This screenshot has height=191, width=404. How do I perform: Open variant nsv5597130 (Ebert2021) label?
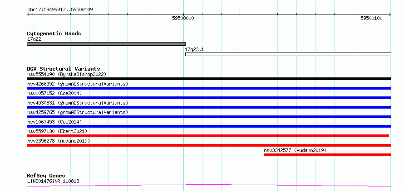[x=57, y=131]
